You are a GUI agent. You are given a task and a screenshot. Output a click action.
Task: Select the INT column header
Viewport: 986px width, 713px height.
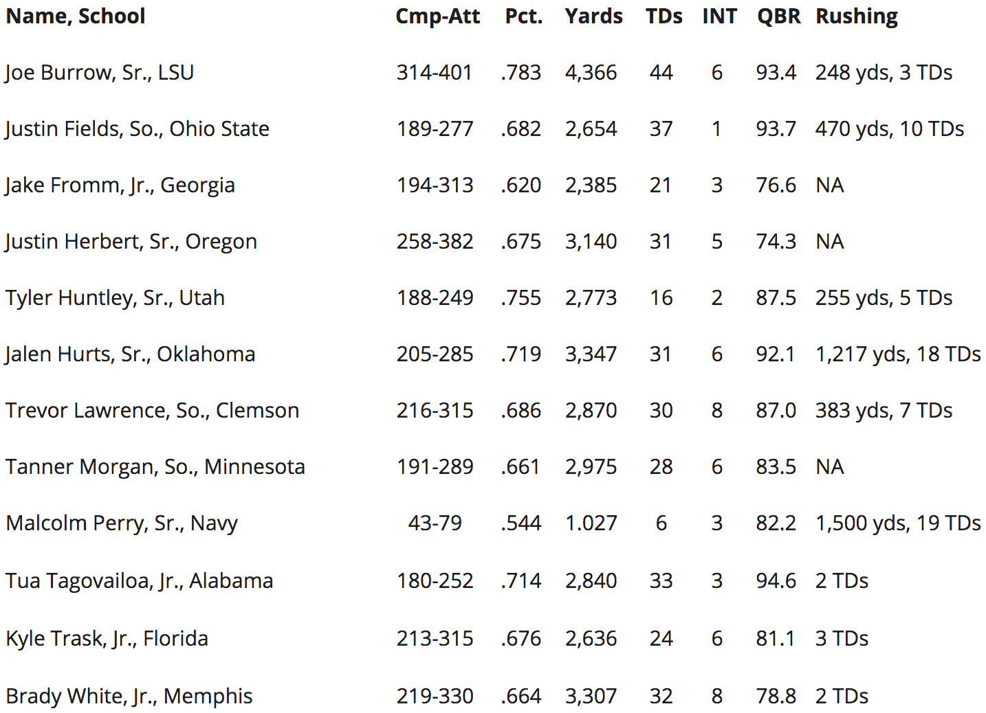point(719,16)
